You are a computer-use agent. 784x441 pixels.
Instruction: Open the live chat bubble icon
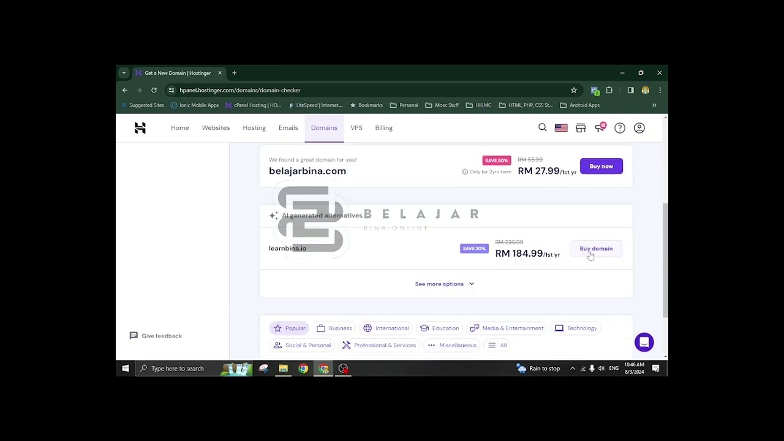(644, 342)
